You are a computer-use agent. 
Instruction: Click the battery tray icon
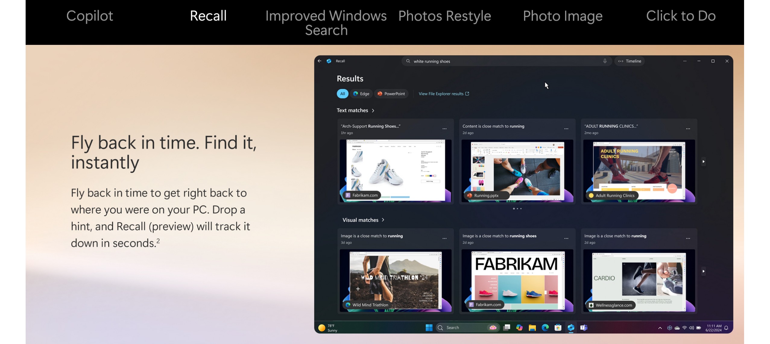(699, 328)
